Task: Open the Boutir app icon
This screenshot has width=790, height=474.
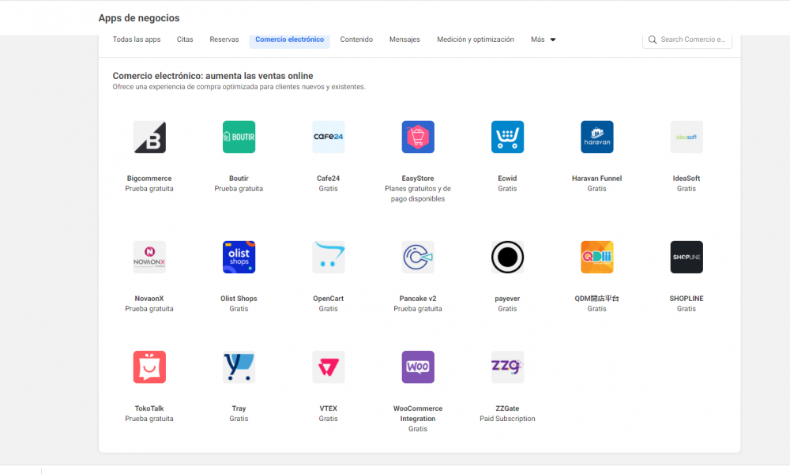Action: coord(239,137)
